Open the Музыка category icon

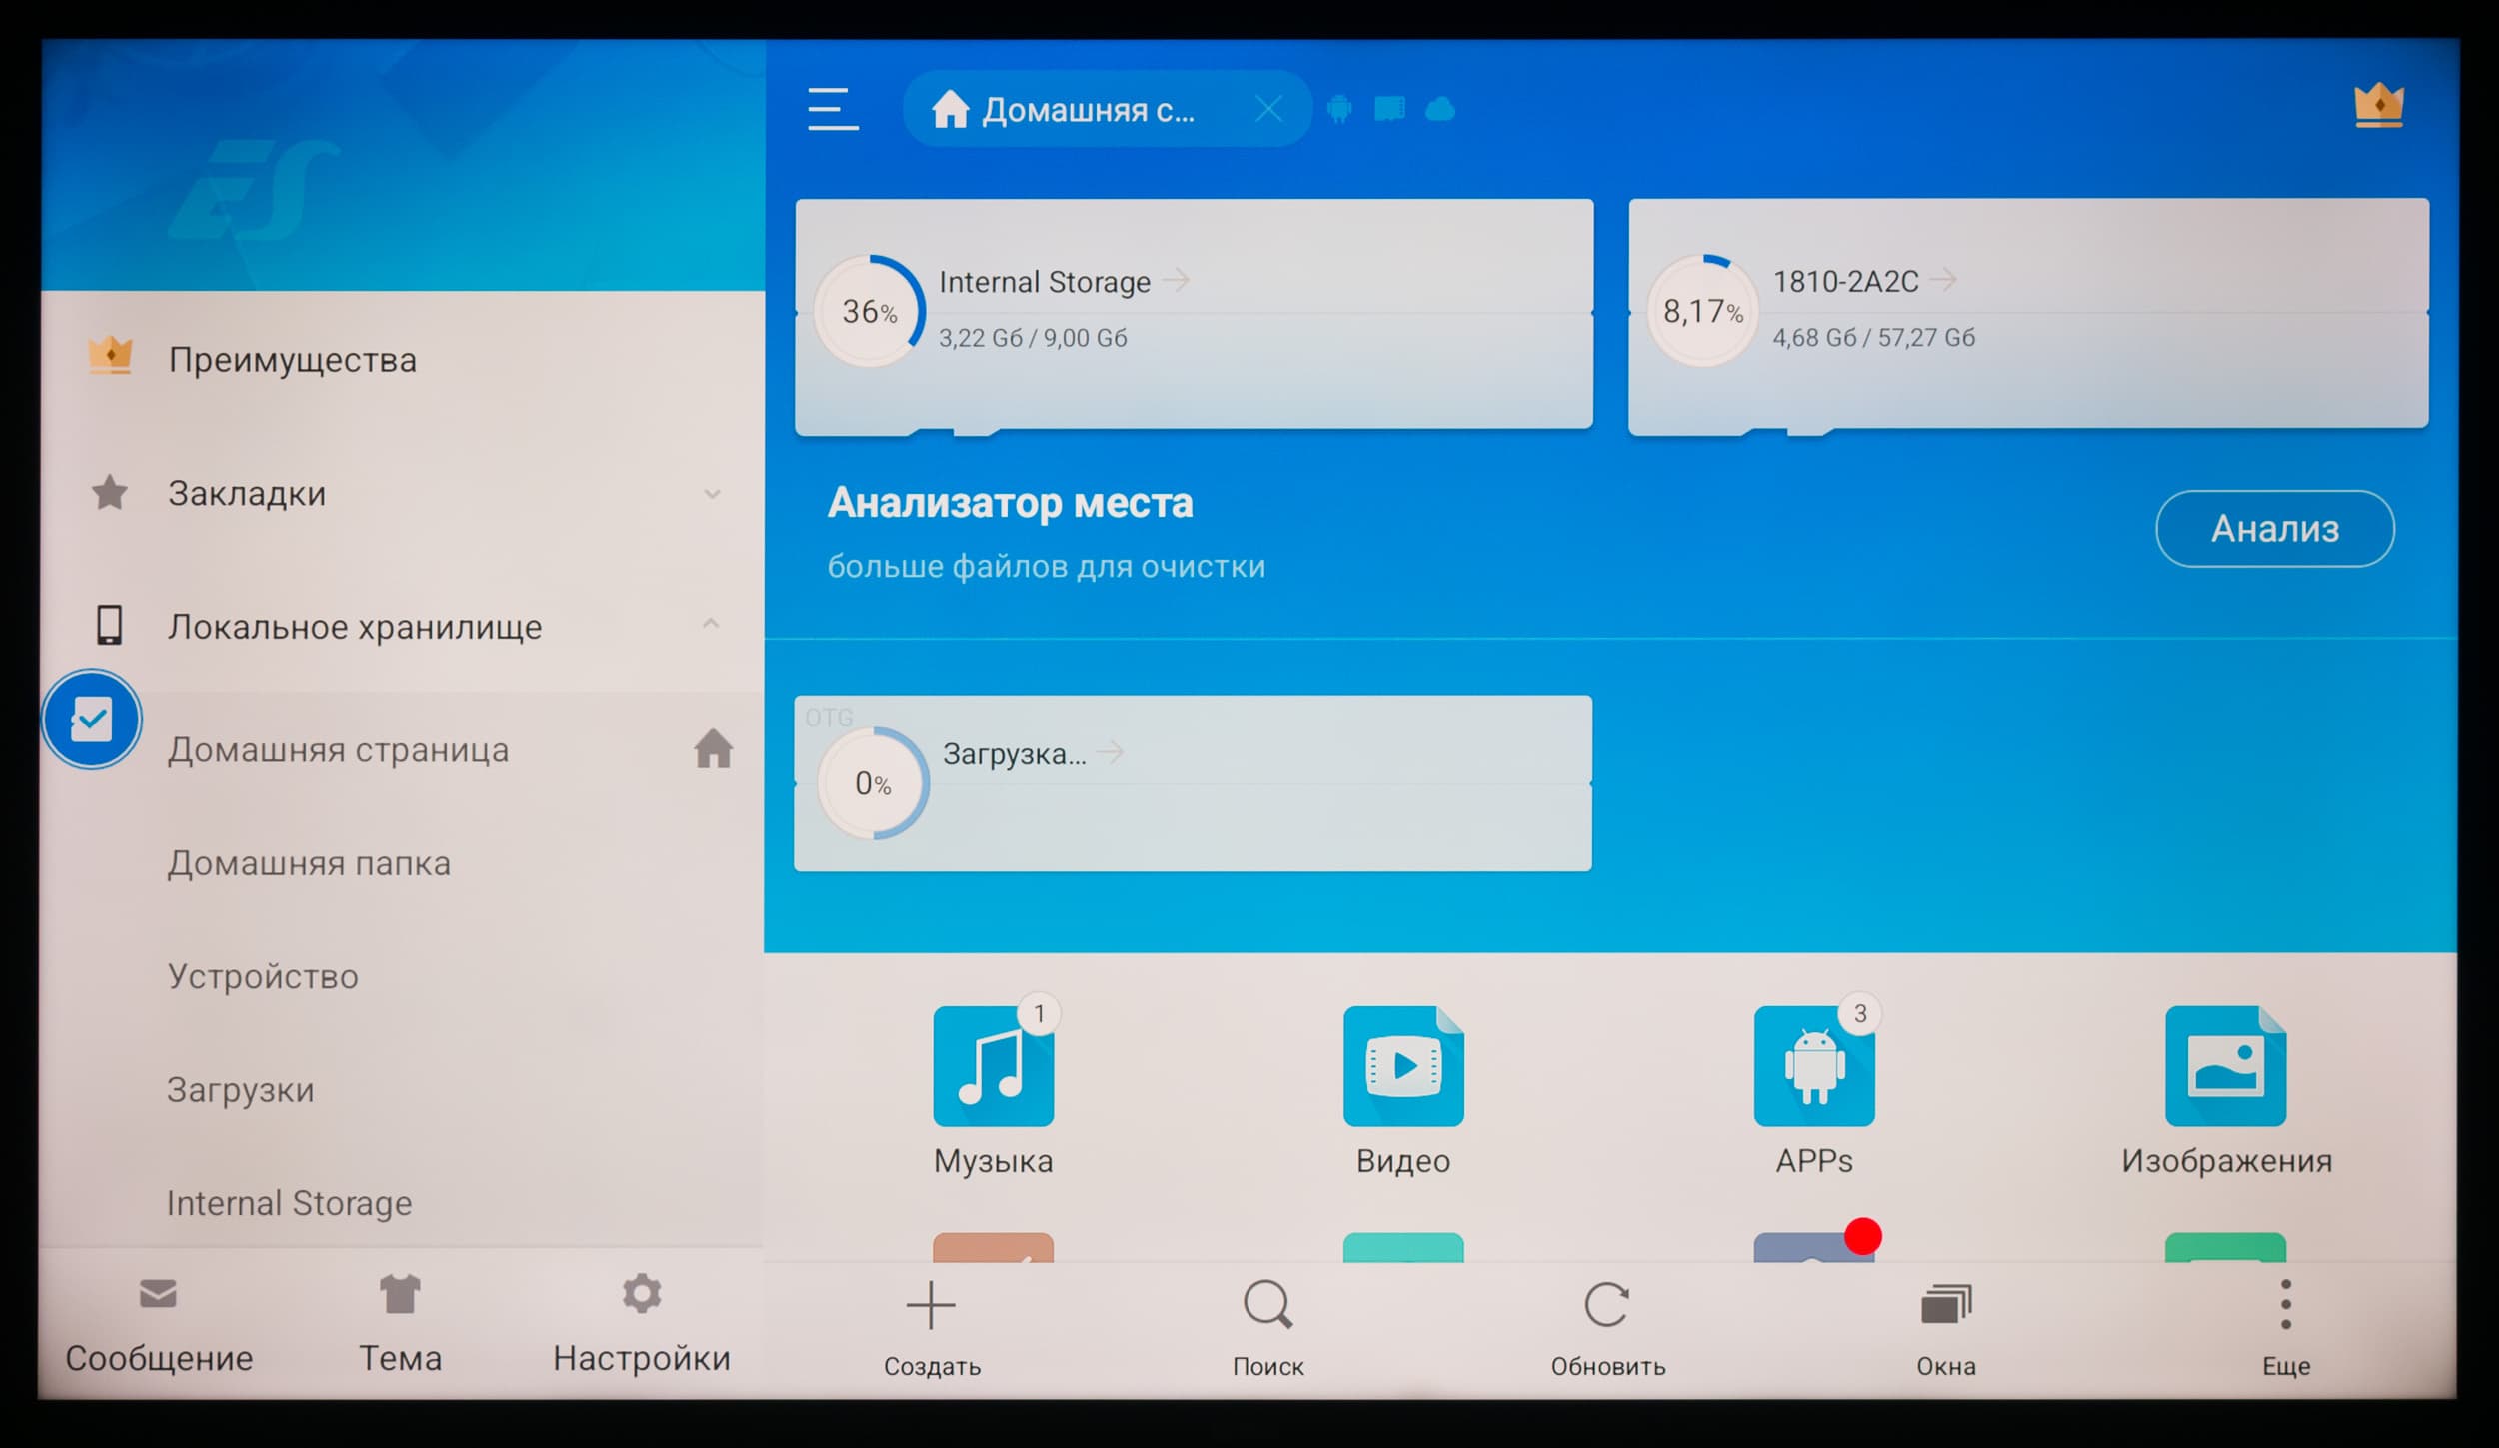tap(993, 1065)
